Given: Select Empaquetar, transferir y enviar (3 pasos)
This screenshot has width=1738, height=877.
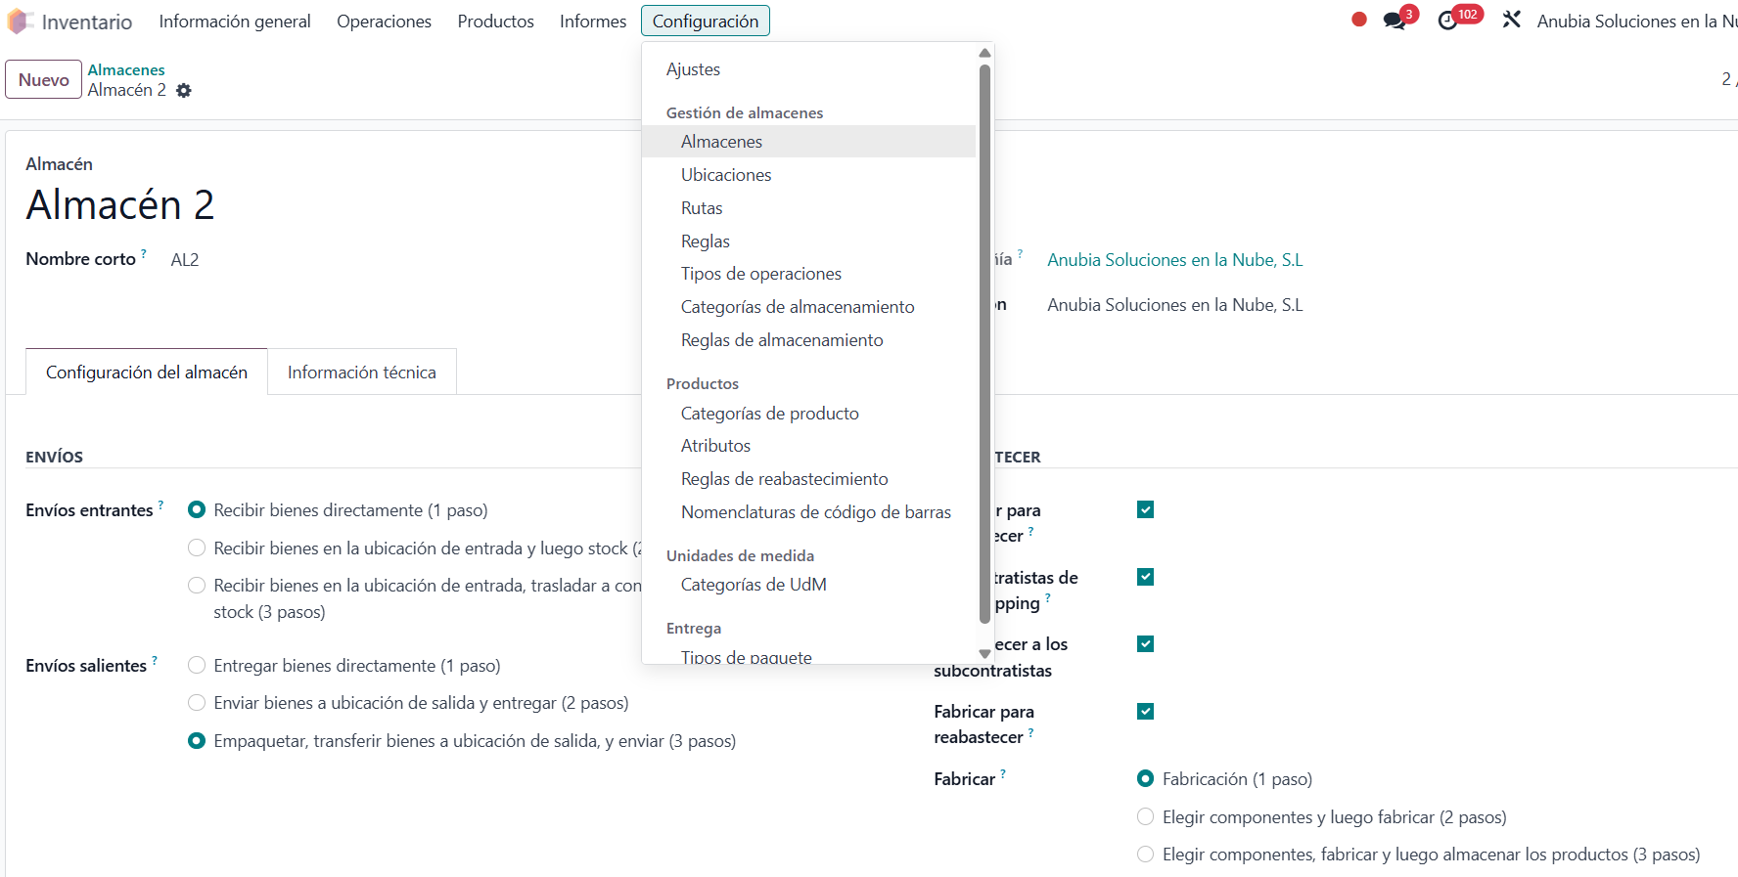Looking at the screenshot, I should [197, 741].
